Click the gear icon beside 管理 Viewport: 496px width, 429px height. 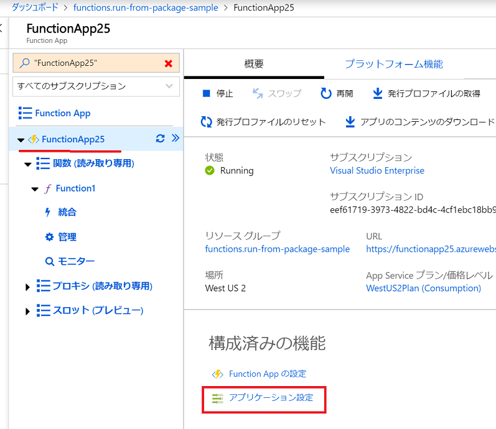click(x=49, y=237)
